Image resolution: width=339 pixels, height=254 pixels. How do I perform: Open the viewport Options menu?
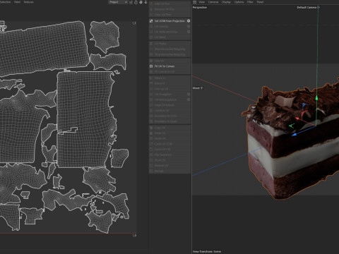[x=239, y=2]
